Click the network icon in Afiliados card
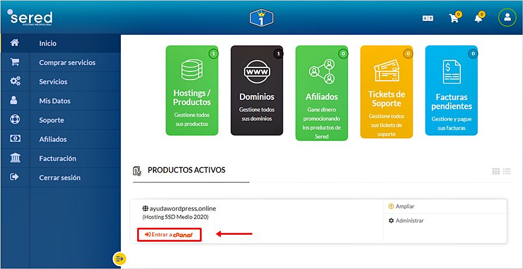Screen dimensions: 523x269 click(322, 71)
